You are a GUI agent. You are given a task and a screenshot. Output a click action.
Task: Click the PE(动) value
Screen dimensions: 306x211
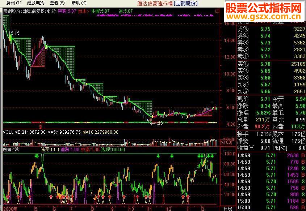pyautogui.click(x=302, y=148)
